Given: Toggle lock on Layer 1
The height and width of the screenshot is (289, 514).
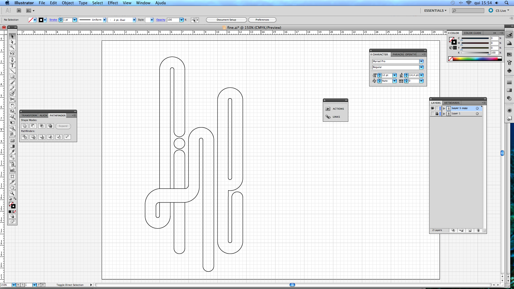Looking at the screenshot, I should pyautogui.click(x=437, y=114).
